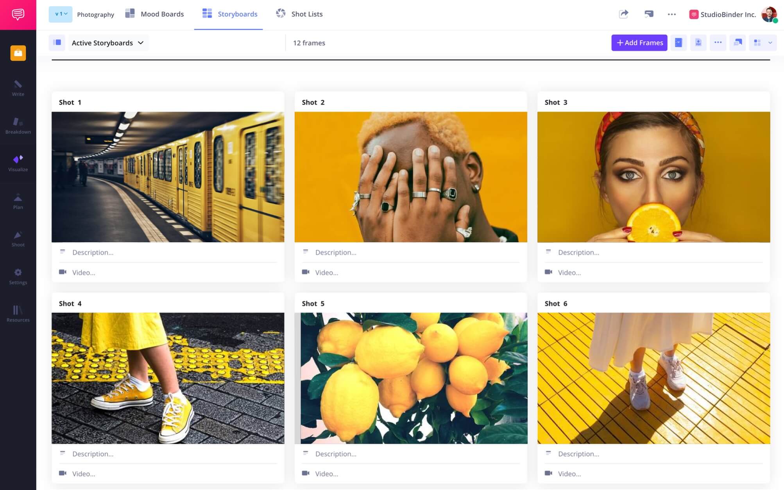Viewport: 784px width, 490px height.
Task: Click the Photography project name
Action: [x=95, y=14]
